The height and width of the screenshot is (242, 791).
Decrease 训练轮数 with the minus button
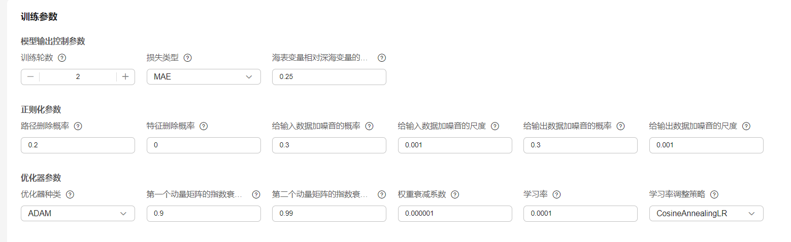point(30,77)
